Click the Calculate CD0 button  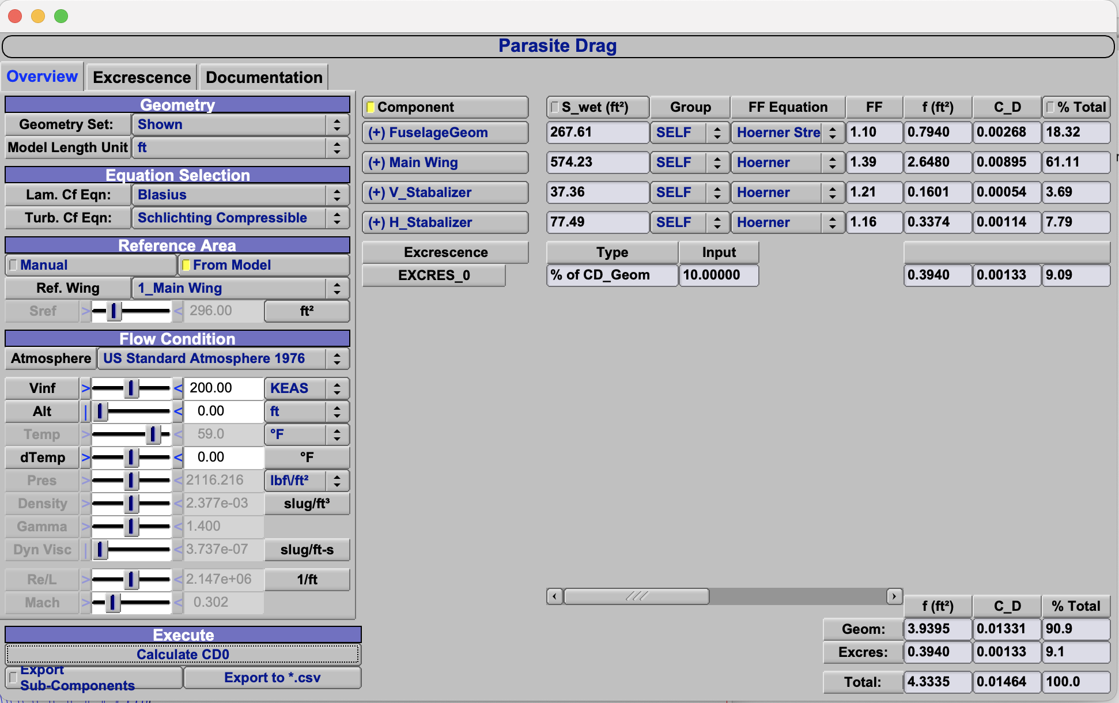point(183,654)
